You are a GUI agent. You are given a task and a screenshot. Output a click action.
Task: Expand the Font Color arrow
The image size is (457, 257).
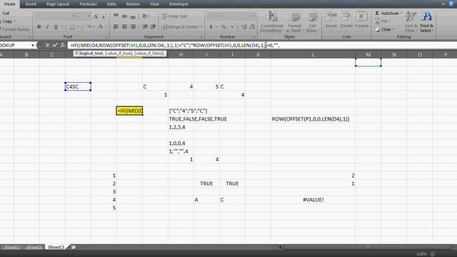(x=106, y=27)
